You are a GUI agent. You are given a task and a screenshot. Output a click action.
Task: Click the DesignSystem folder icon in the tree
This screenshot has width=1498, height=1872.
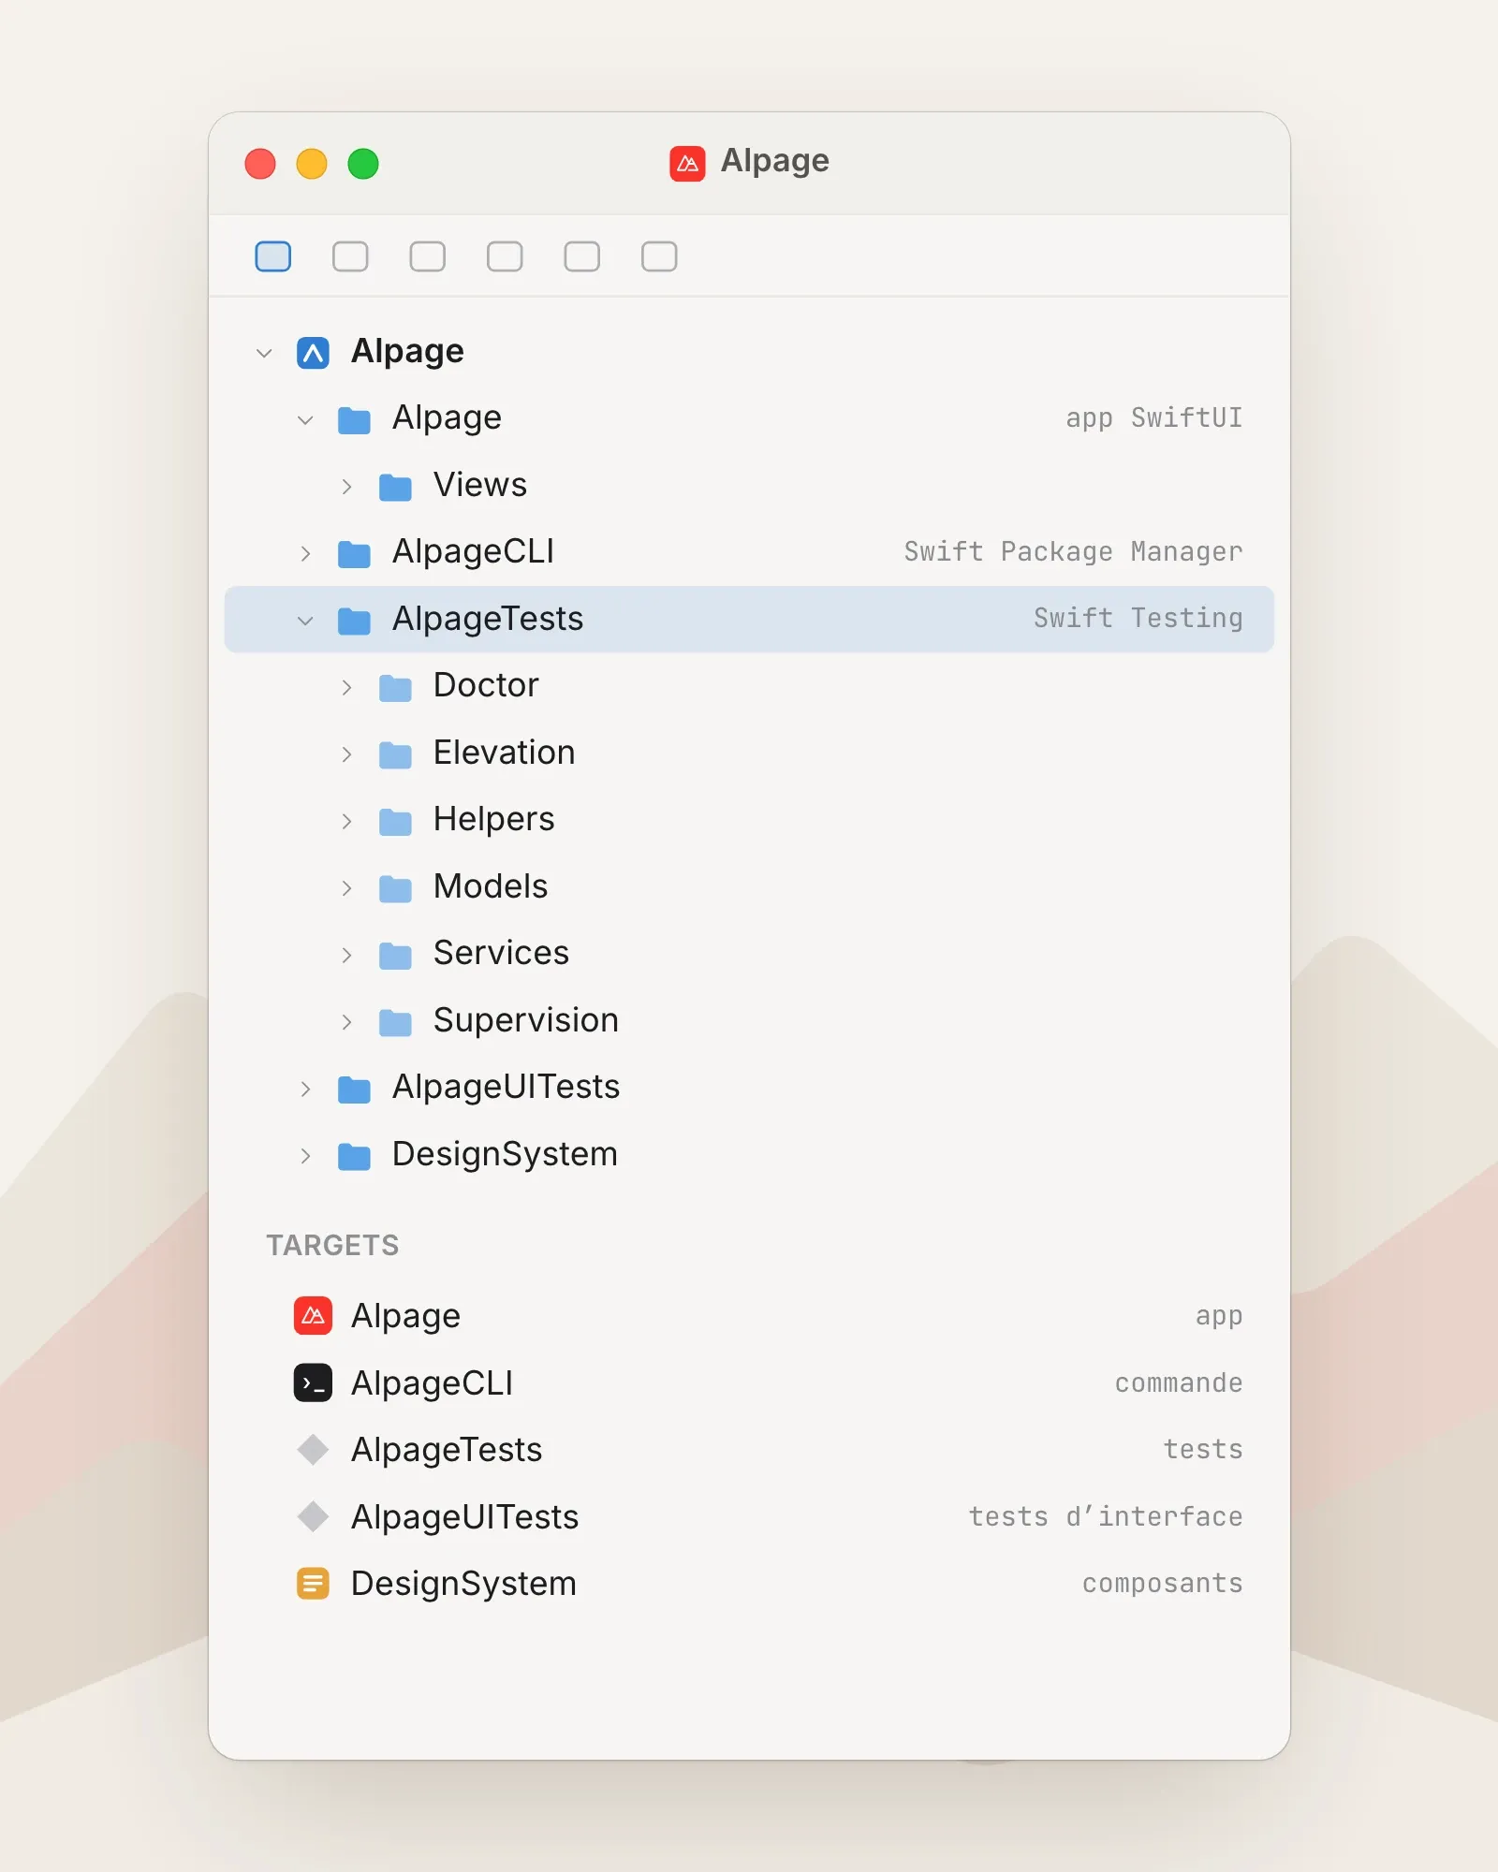pyautogui.click(x=354, y=1156)
